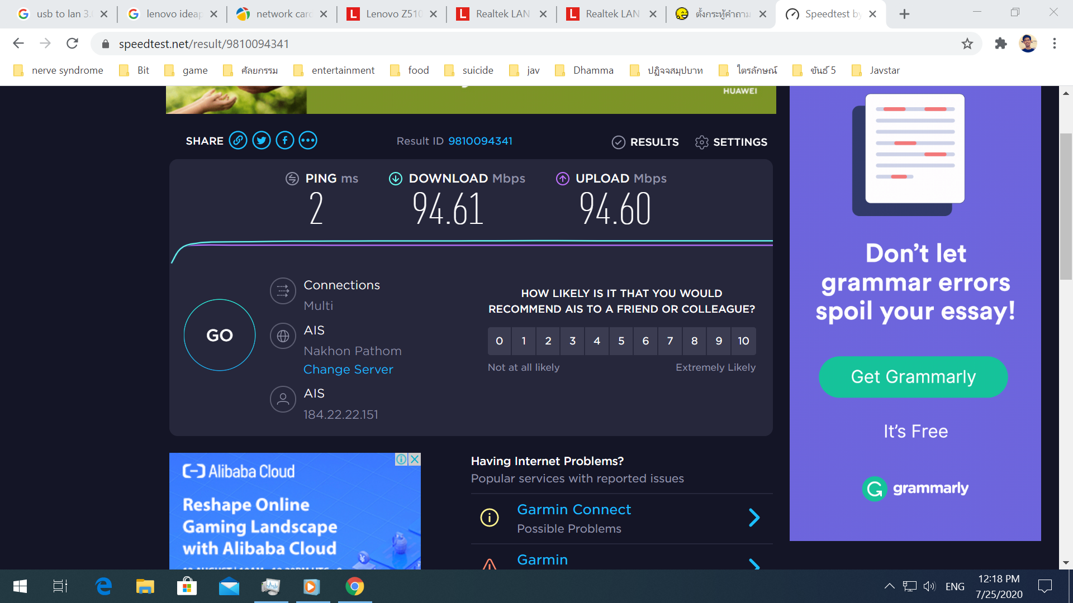Open the RESULTS history
This screenshot has height=603, width=1073.
645,142
